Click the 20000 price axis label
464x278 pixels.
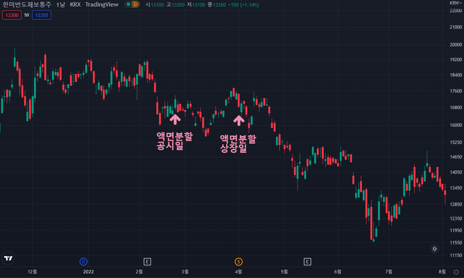456,44
